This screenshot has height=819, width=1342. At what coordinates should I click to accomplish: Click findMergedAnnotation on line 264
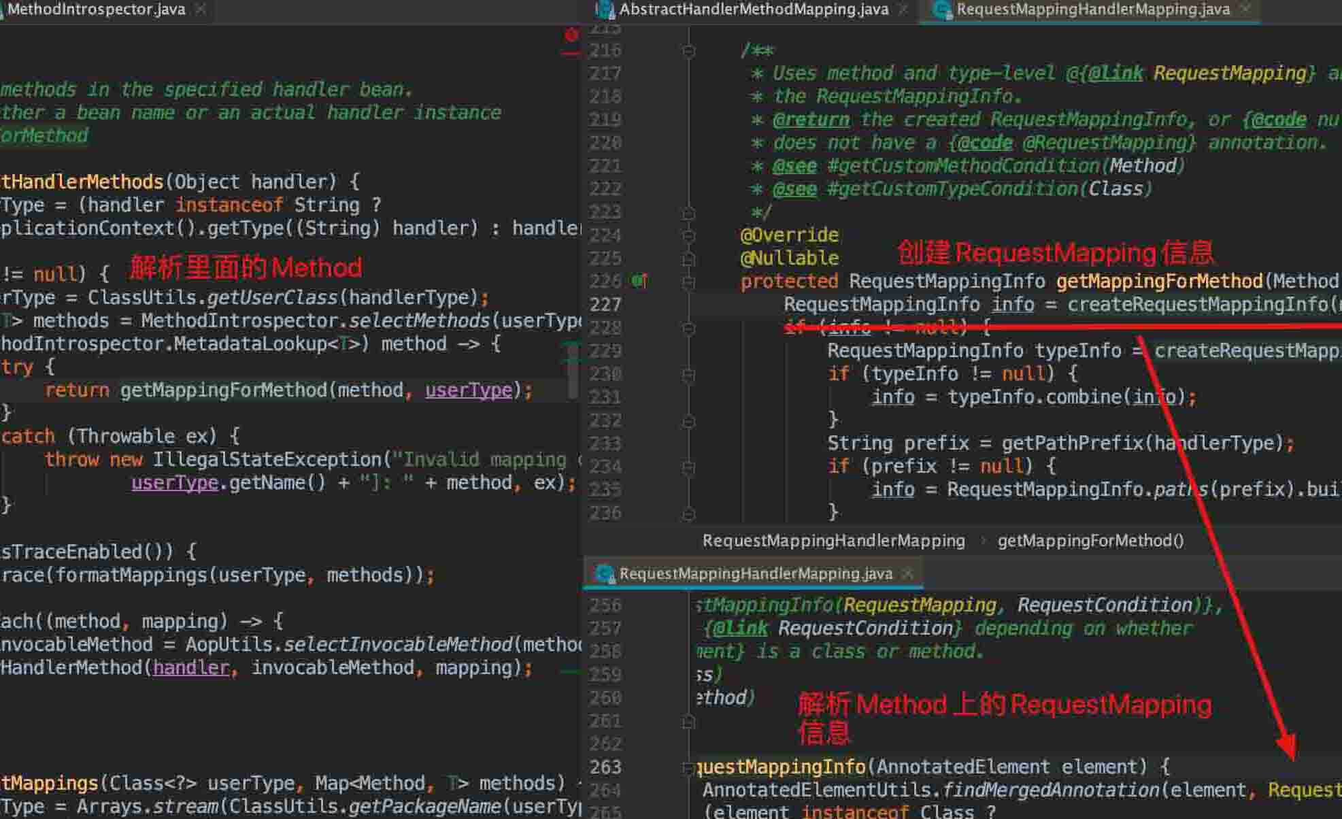click(1051, 790)
